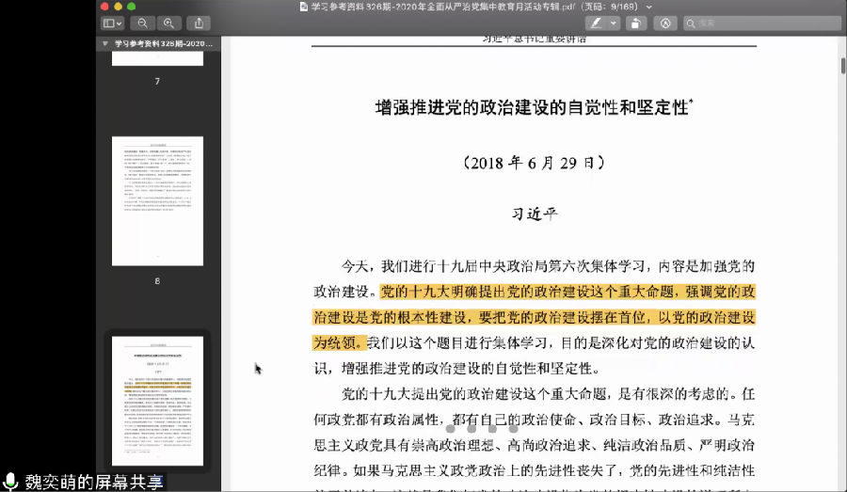Click the Share icon in toolbar
Screen dimensions: 847x492
199,23
